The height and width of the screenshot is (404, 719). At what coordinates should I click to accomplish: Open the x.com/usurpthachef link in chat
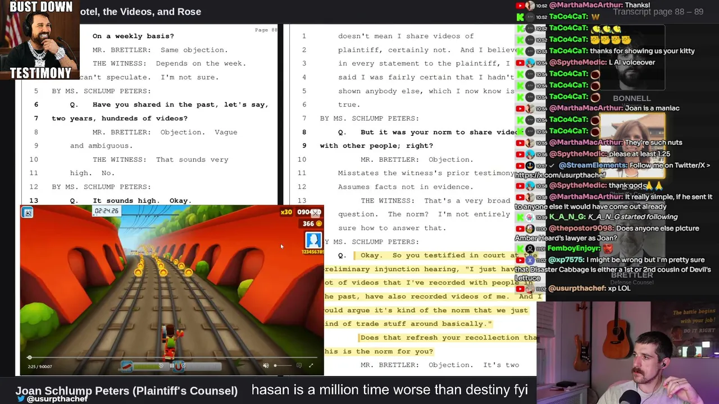click(x=560, y=175)
